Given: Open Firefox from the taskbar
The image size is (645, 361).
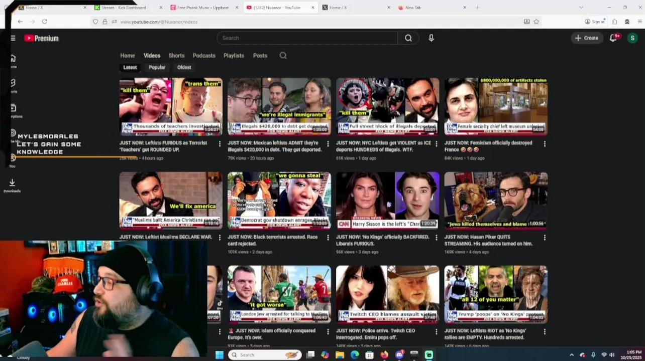Looking at the screenshot, I should (384, 355).
